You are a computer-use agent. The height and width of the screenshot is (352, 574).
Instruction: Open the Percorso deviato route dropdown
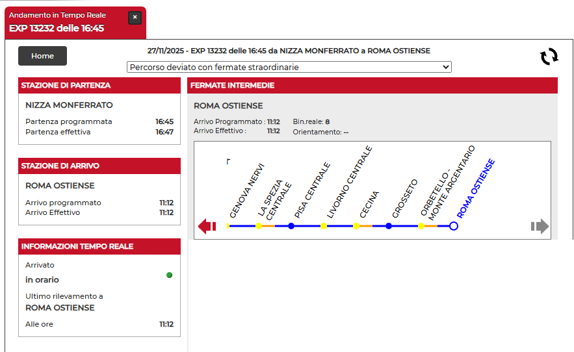click(x=289, y=67)
